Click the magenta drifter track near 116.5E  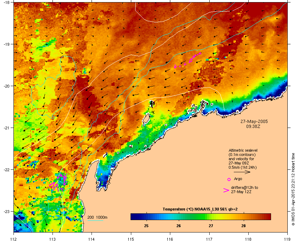coord(188,60)
